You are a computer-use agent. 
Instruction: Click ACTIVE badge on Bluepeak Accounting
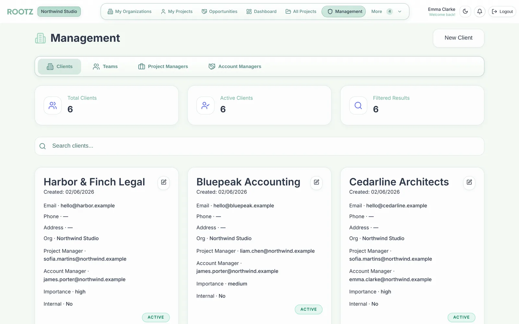pyautogui.click(x=308, y=309)
